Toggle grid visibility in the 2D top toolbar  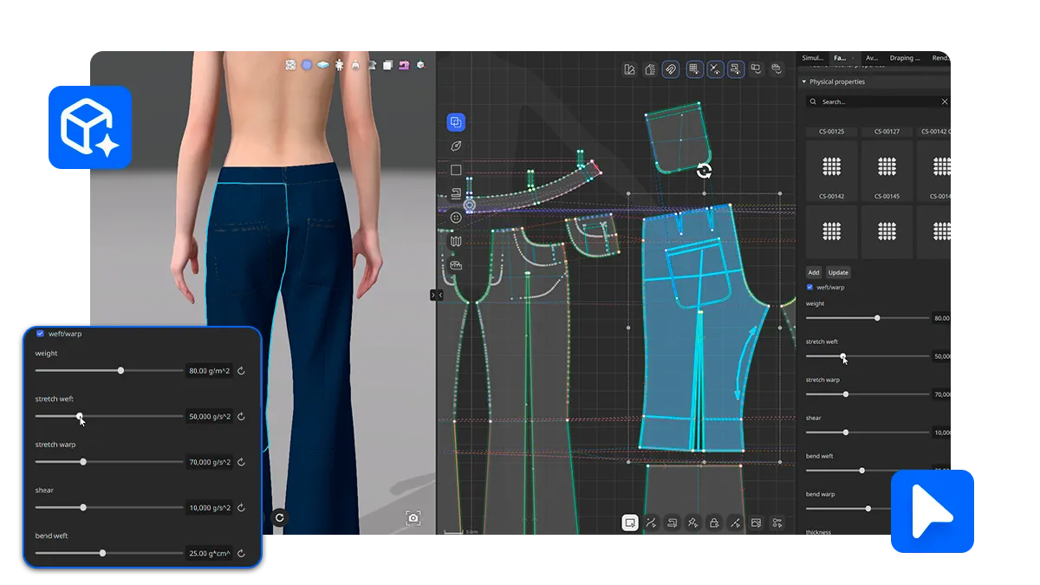point(694,69)
